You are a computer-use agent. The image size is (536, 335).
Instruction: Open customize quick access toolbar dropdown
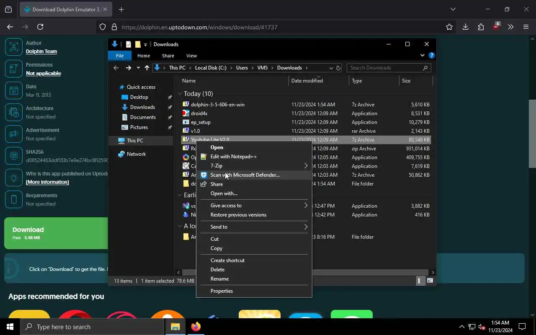tap(145, 44)
